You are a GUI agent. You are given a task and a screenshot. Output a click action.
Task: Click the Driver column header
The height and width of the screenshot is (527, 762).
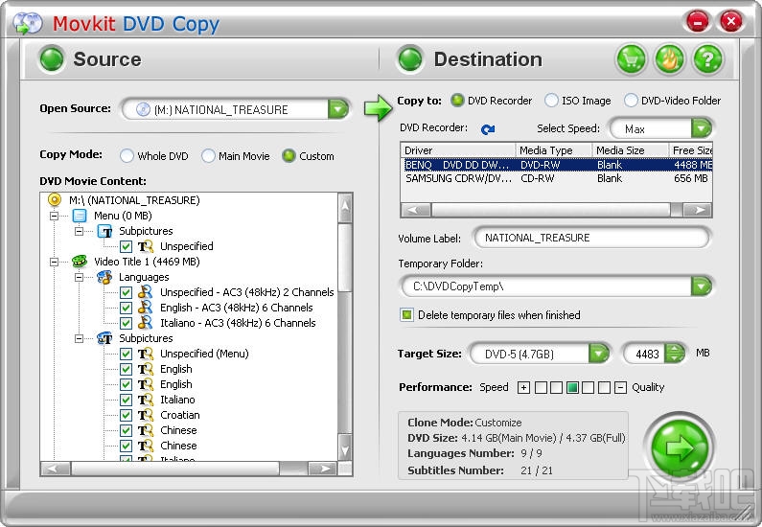458,150
